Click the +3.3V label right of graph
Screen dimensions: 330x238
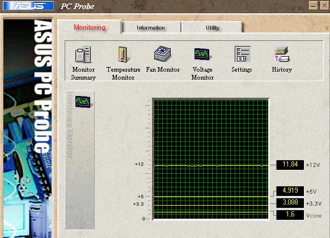[314, 204]
